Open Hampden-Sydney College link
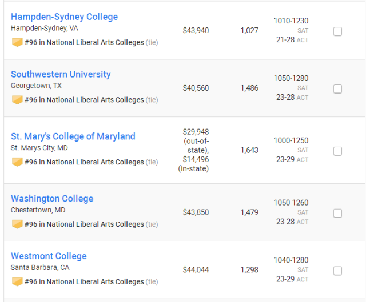 [x=64, y=17]
